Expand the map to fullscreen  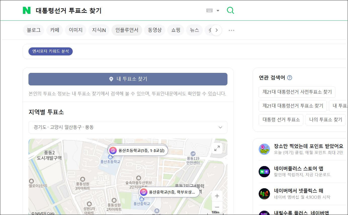click(217, 148)
